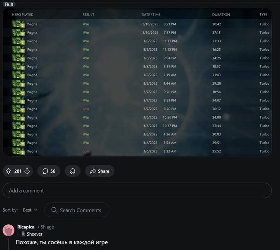This screenshot has height=250, width=280.
Task: Click Pugna hero icon for 3:54 AM match
Action: click(18, 143)
